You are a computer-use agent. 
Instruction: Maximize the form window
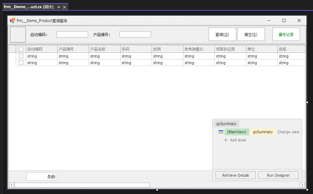tap(284, 20)
